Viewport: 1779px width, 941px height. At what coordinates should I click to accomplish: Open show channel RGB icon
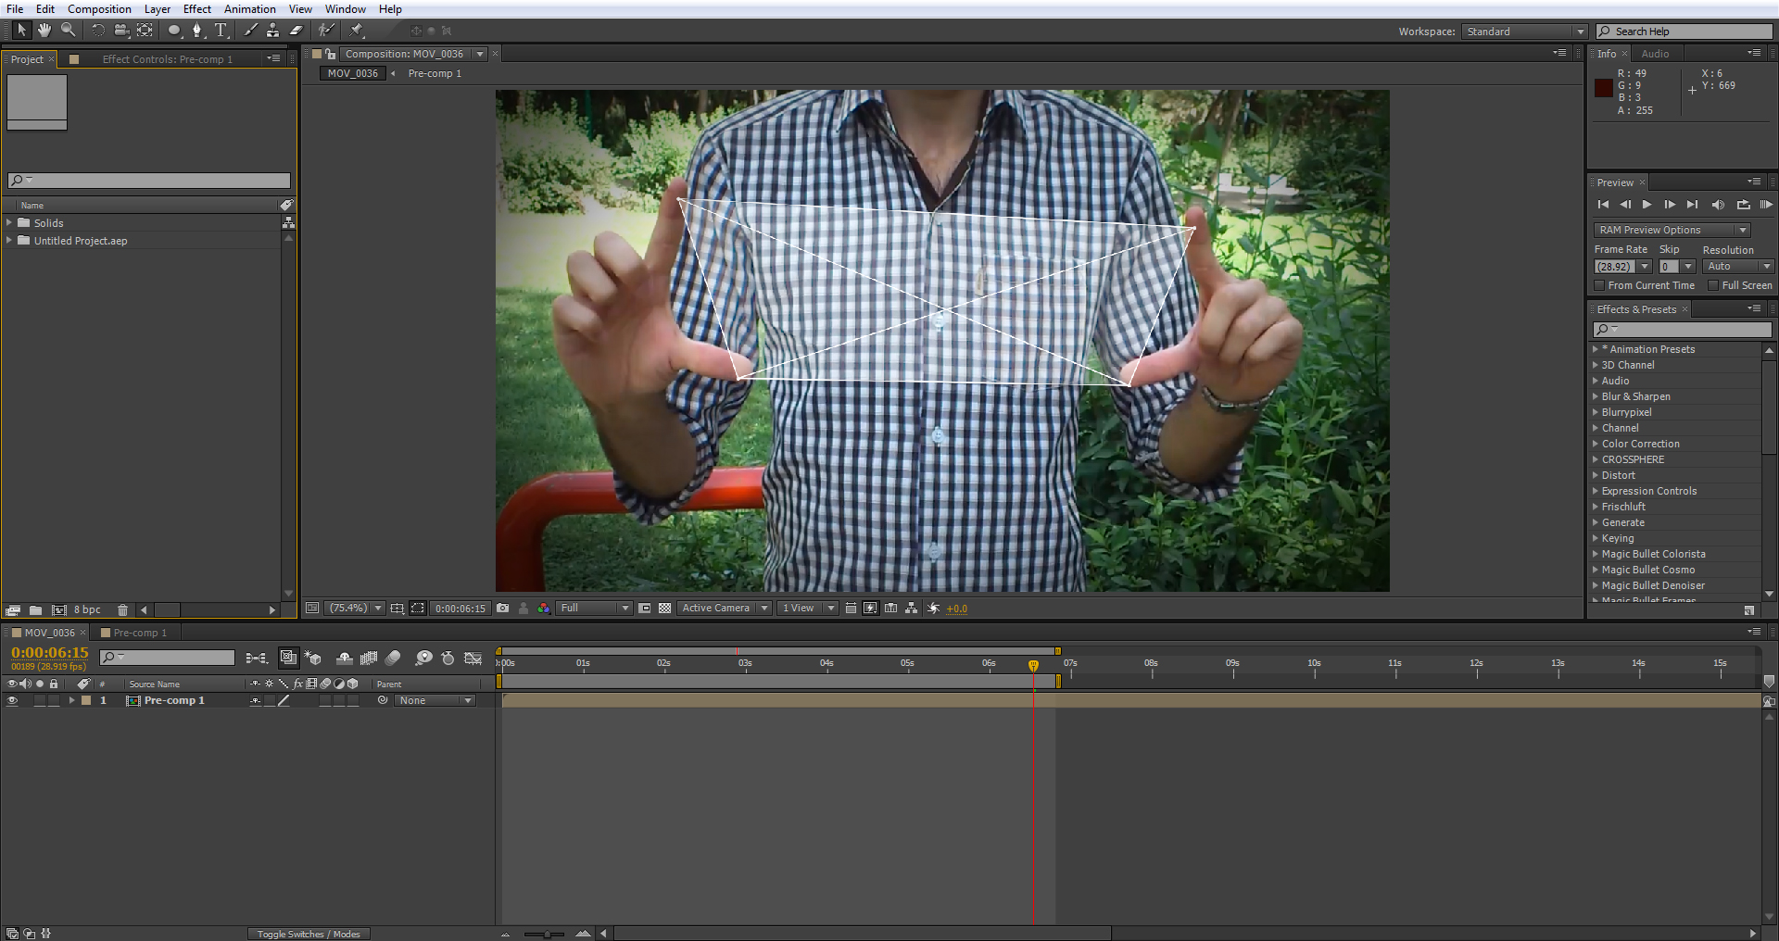pos(544,609)
